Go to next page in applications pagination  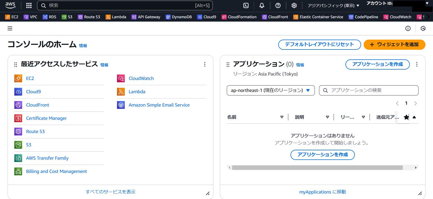point(416,103)
